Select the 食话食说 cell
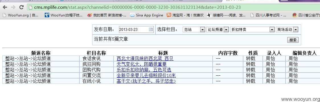 pos(97,59)
